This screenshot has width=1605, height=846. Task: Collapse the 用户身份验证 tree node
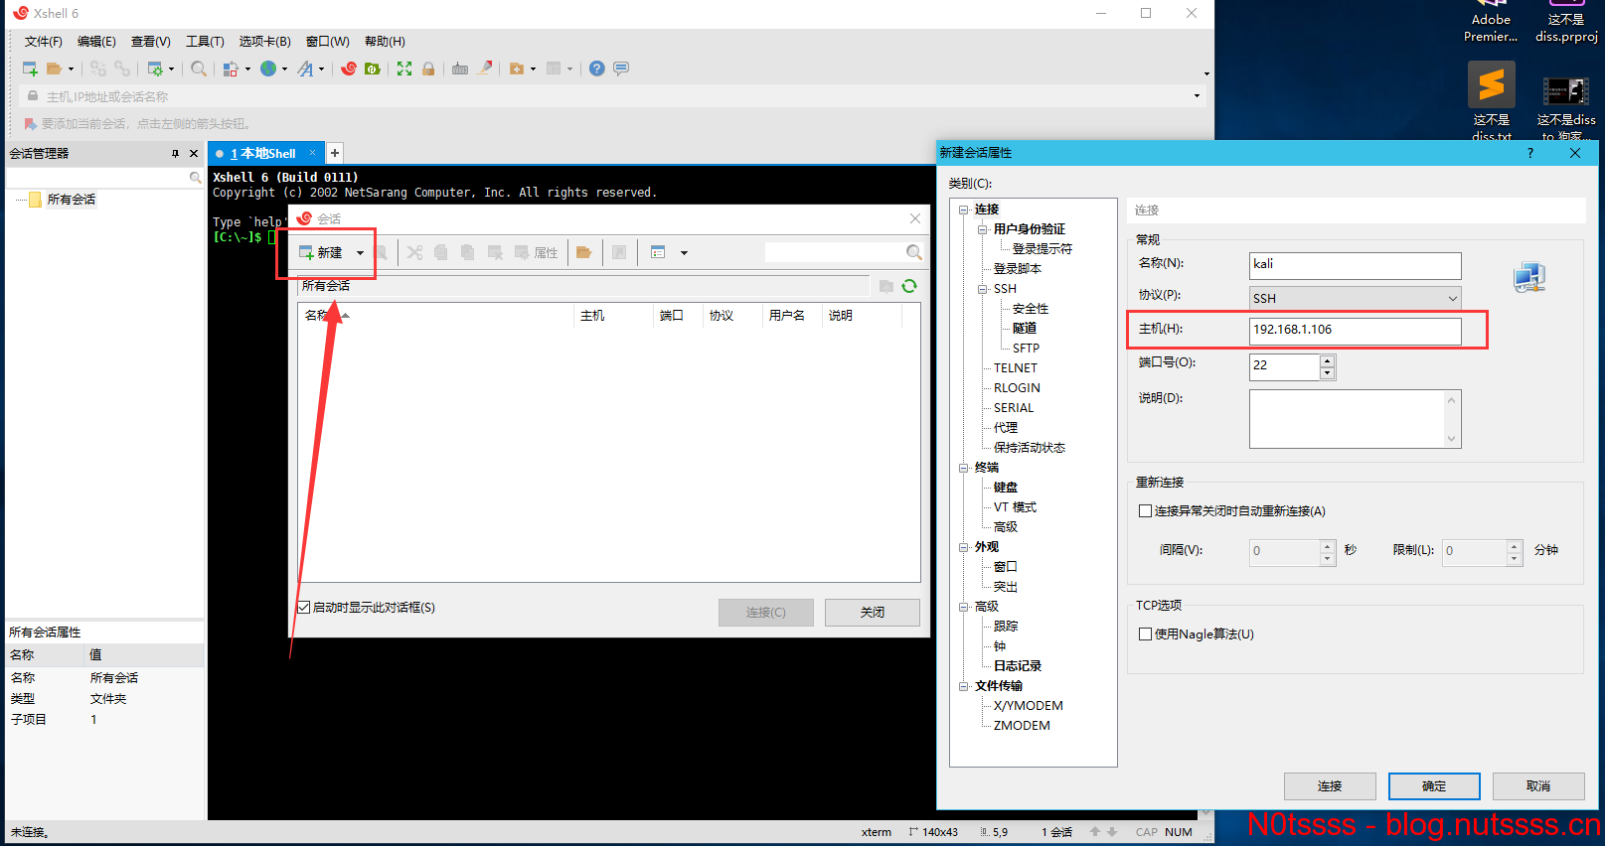[x=983, y=229]
